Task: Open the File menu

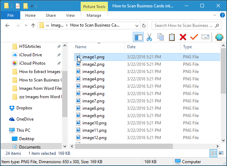Action: (10, 15)
